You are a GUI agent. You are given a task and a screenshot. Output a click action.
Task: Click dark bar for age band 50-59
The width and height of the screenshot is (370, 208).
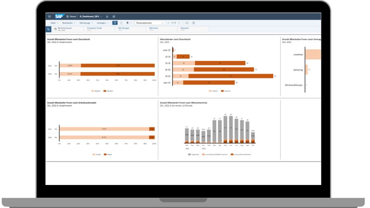231,76
